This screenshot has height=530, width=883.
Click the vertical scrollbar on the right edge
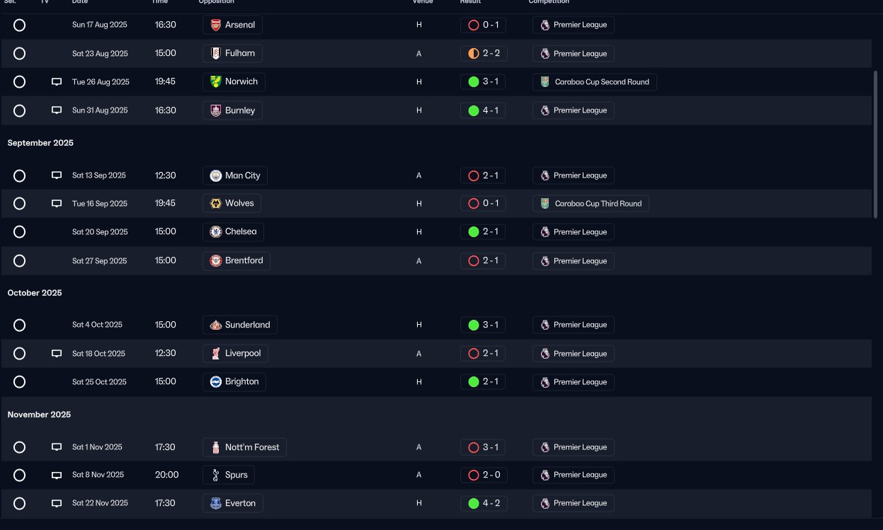[x=876, y=144]
